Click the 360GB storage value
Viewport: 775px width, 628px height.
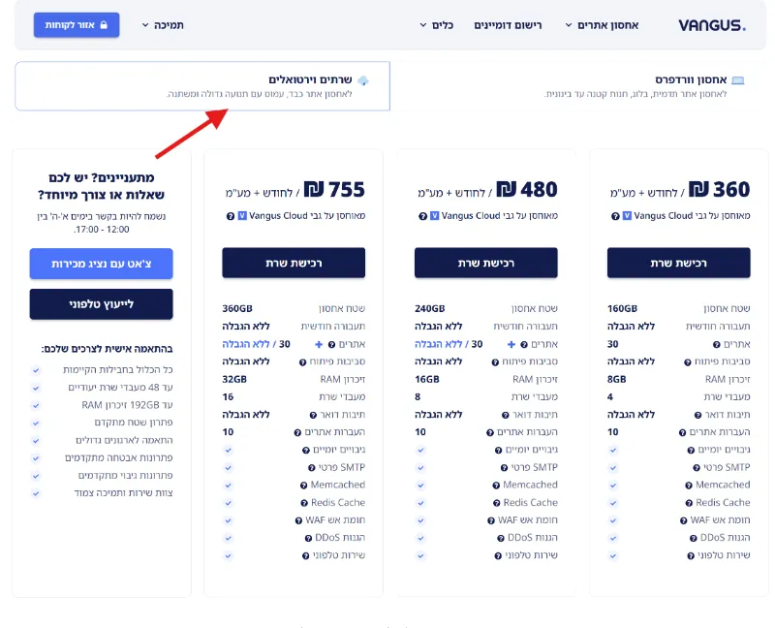point(237,308)
